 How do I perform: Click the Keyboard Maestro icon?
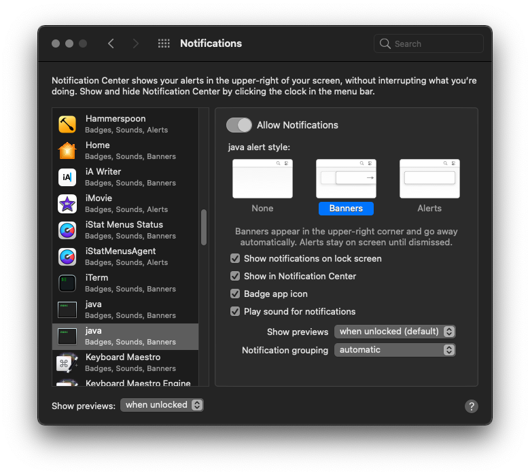point(67,363)
